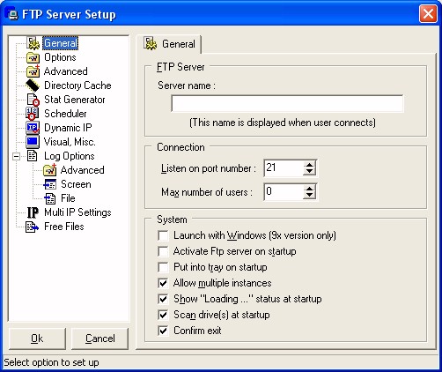Screen dimensions: 442x372
Task: Open the Stat Generator icon in tree
Action: tap(33, 100)
